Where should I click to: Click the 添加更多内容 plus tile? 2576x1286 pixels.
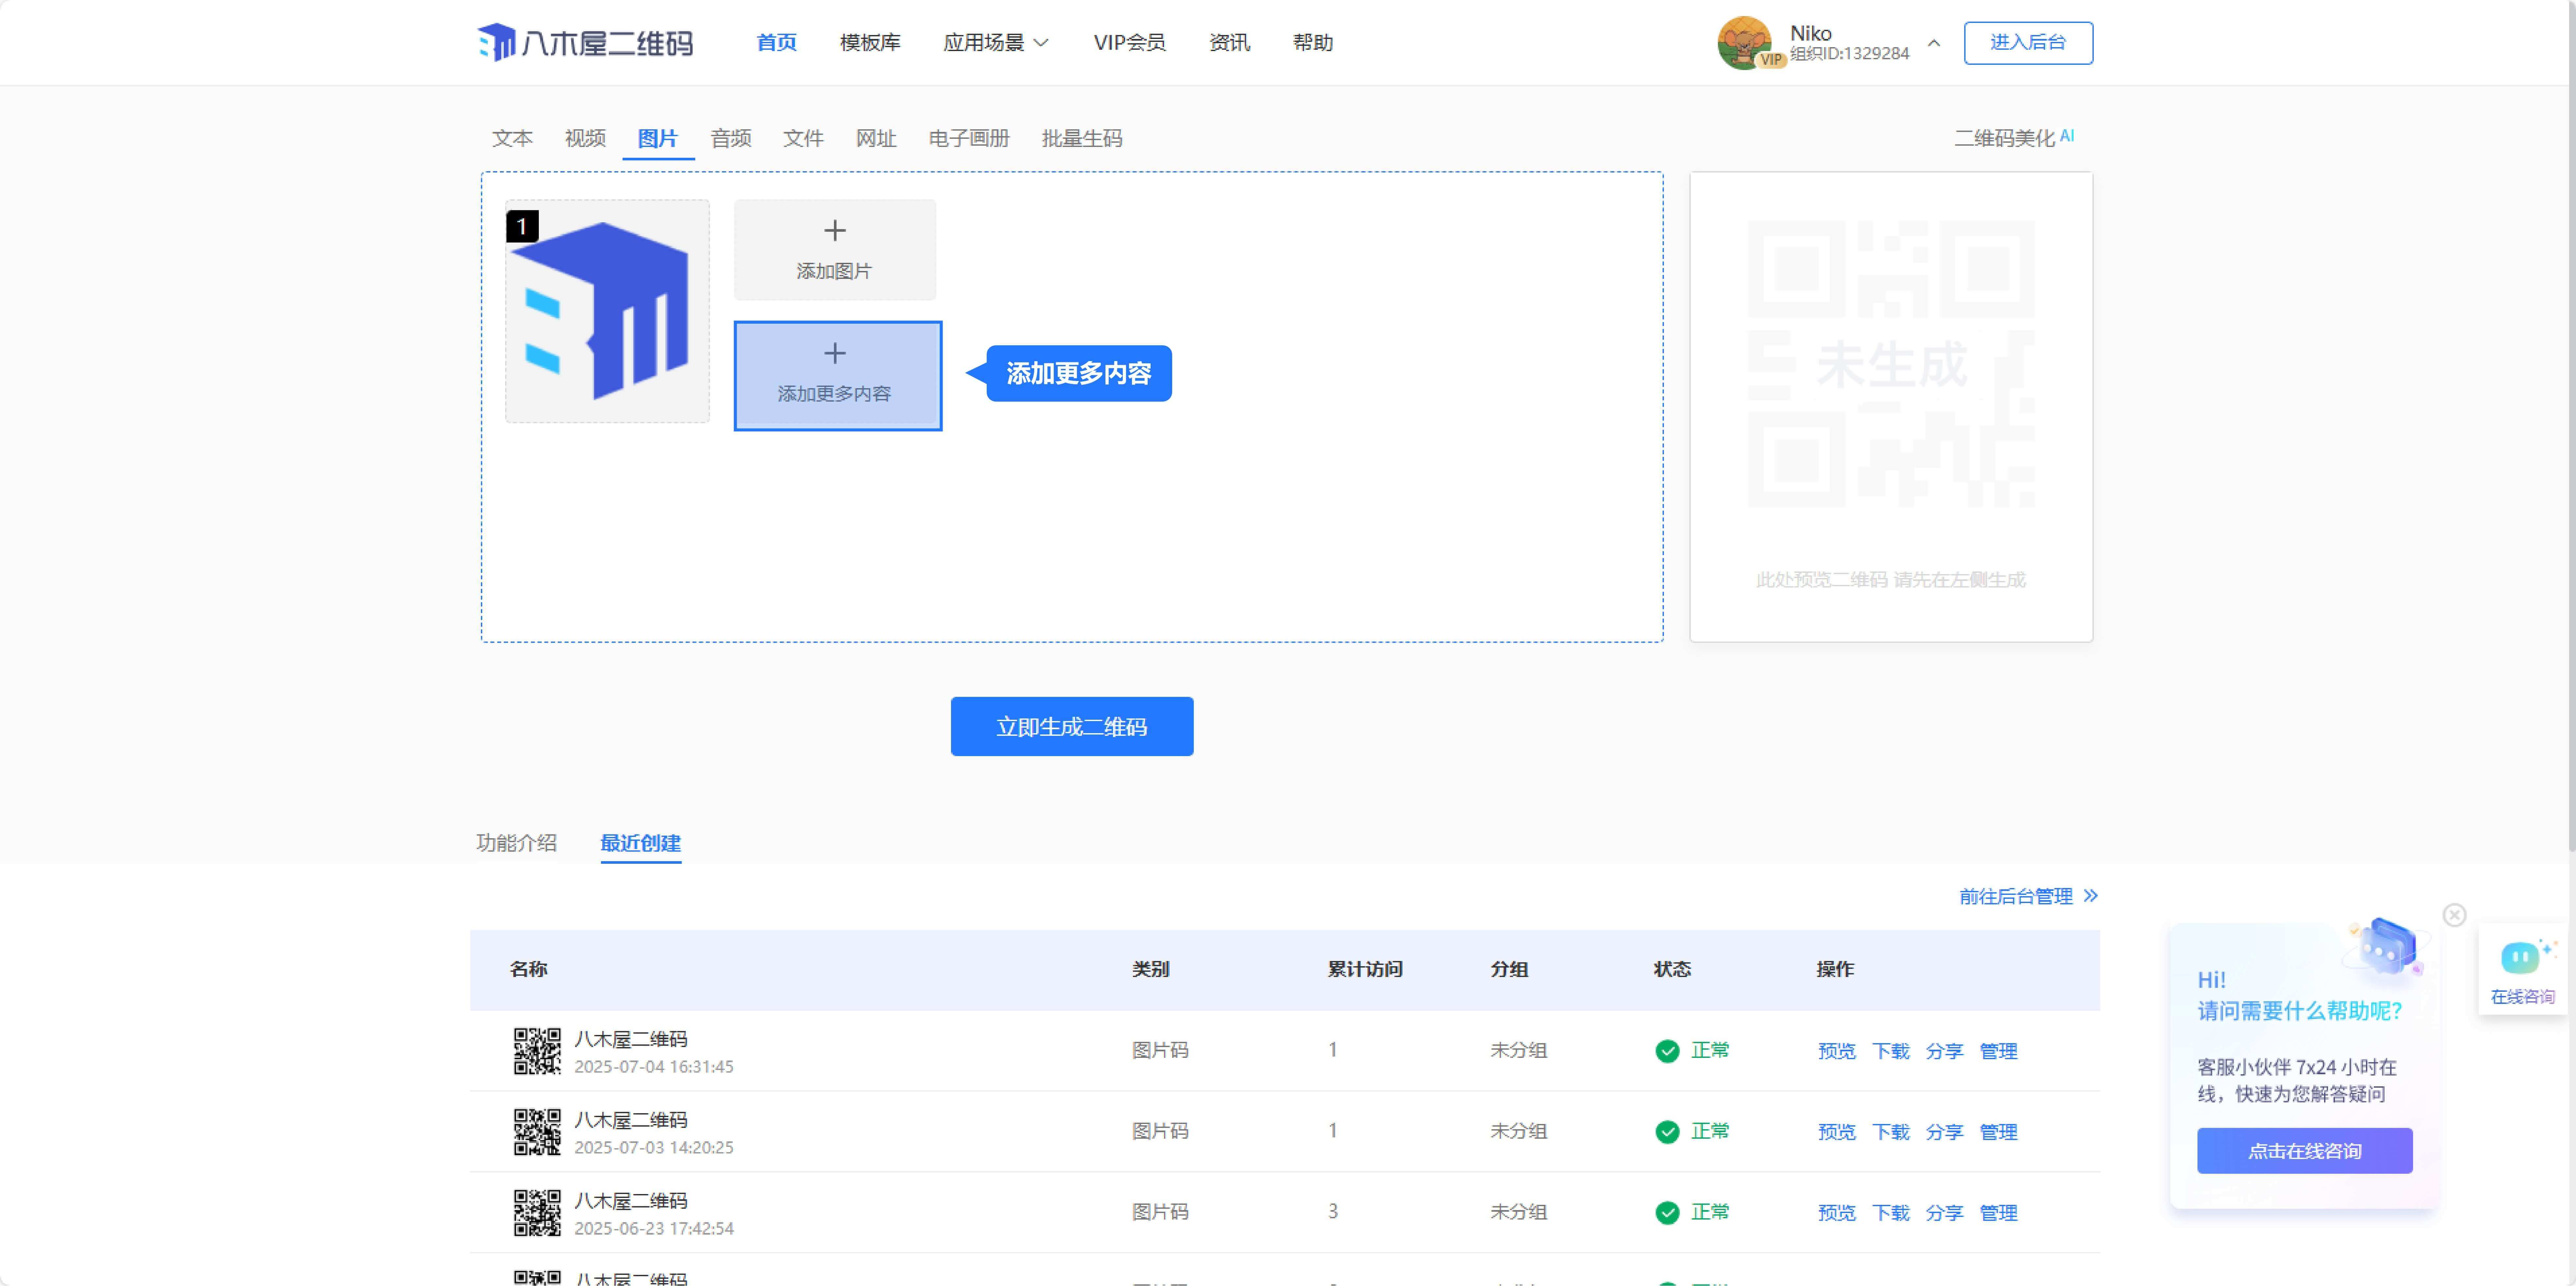837,375
